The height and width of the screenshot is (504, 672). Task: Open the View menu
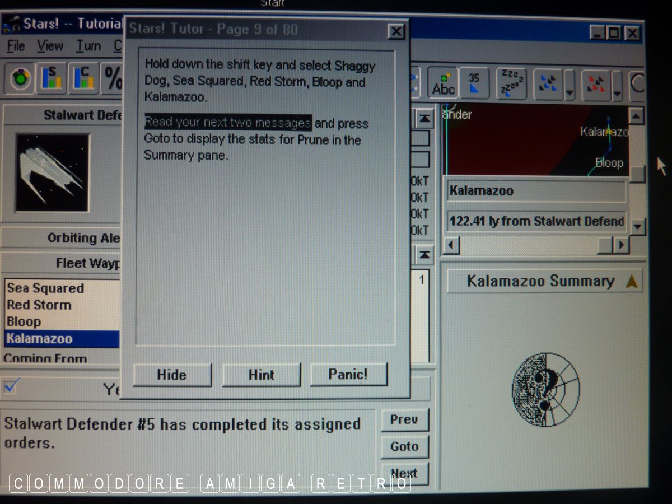point(50,46)
